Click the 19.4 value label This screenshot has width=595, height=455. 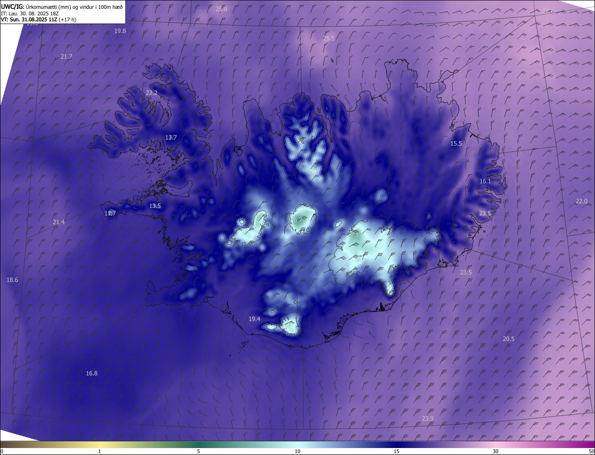254,319
